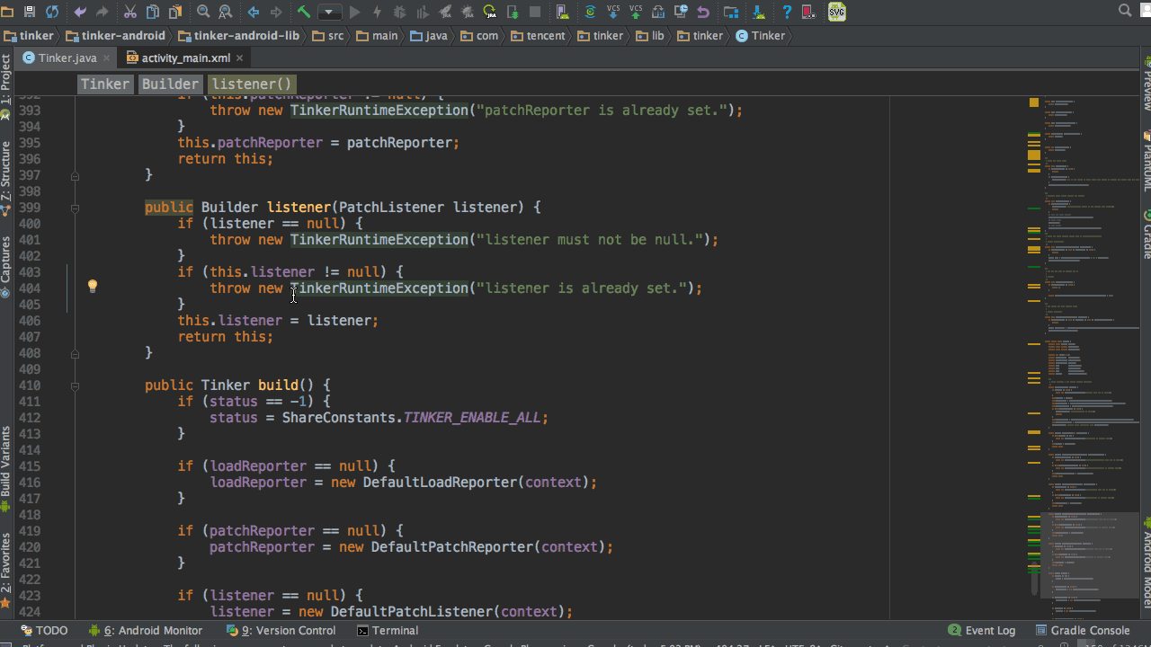Toggle the Version Control tool window
This screenshot has height=647, width=1151.
[x=280, y=631]
